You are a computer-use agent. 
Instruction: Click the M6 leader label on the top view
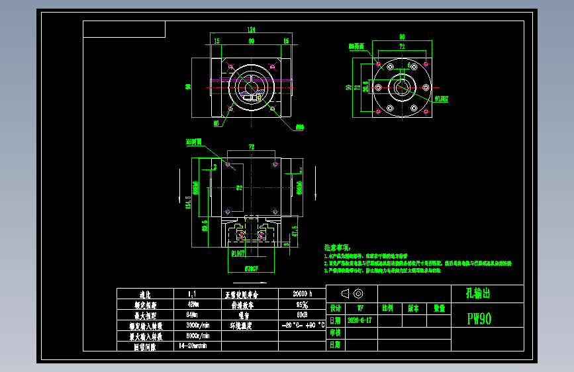tap(216, 123)
